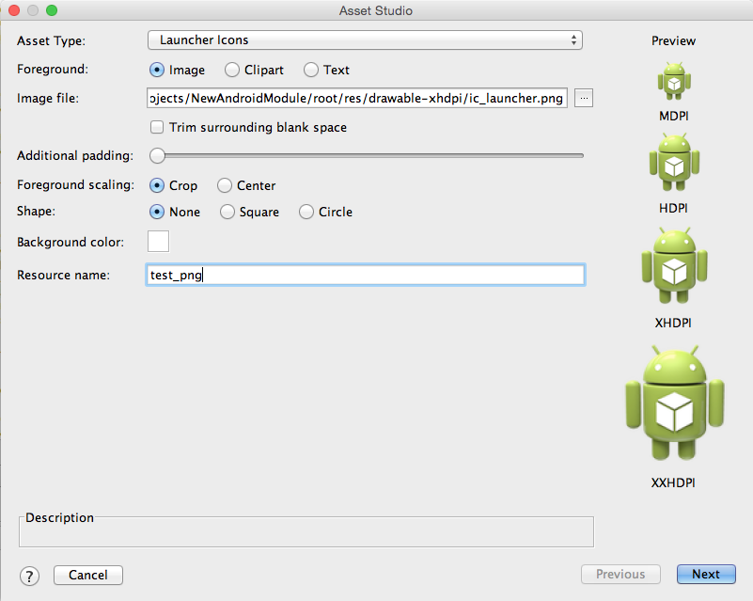Choose Center foreground scaling
753x601 pixels.
click(x=225, y=185)
